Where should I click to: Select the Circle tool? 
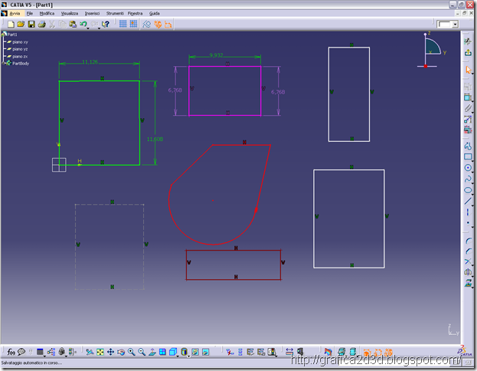coord(468,168)
